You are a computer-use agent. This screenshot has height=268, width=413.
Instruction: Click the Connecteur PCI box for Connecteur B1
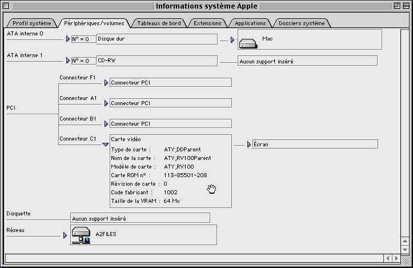tap(171, 123)
